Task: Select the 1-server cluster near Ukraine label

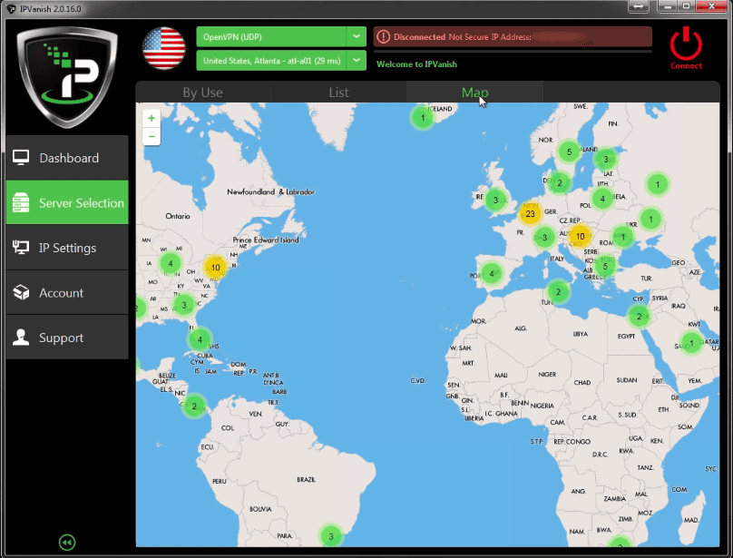Action: 650,219
